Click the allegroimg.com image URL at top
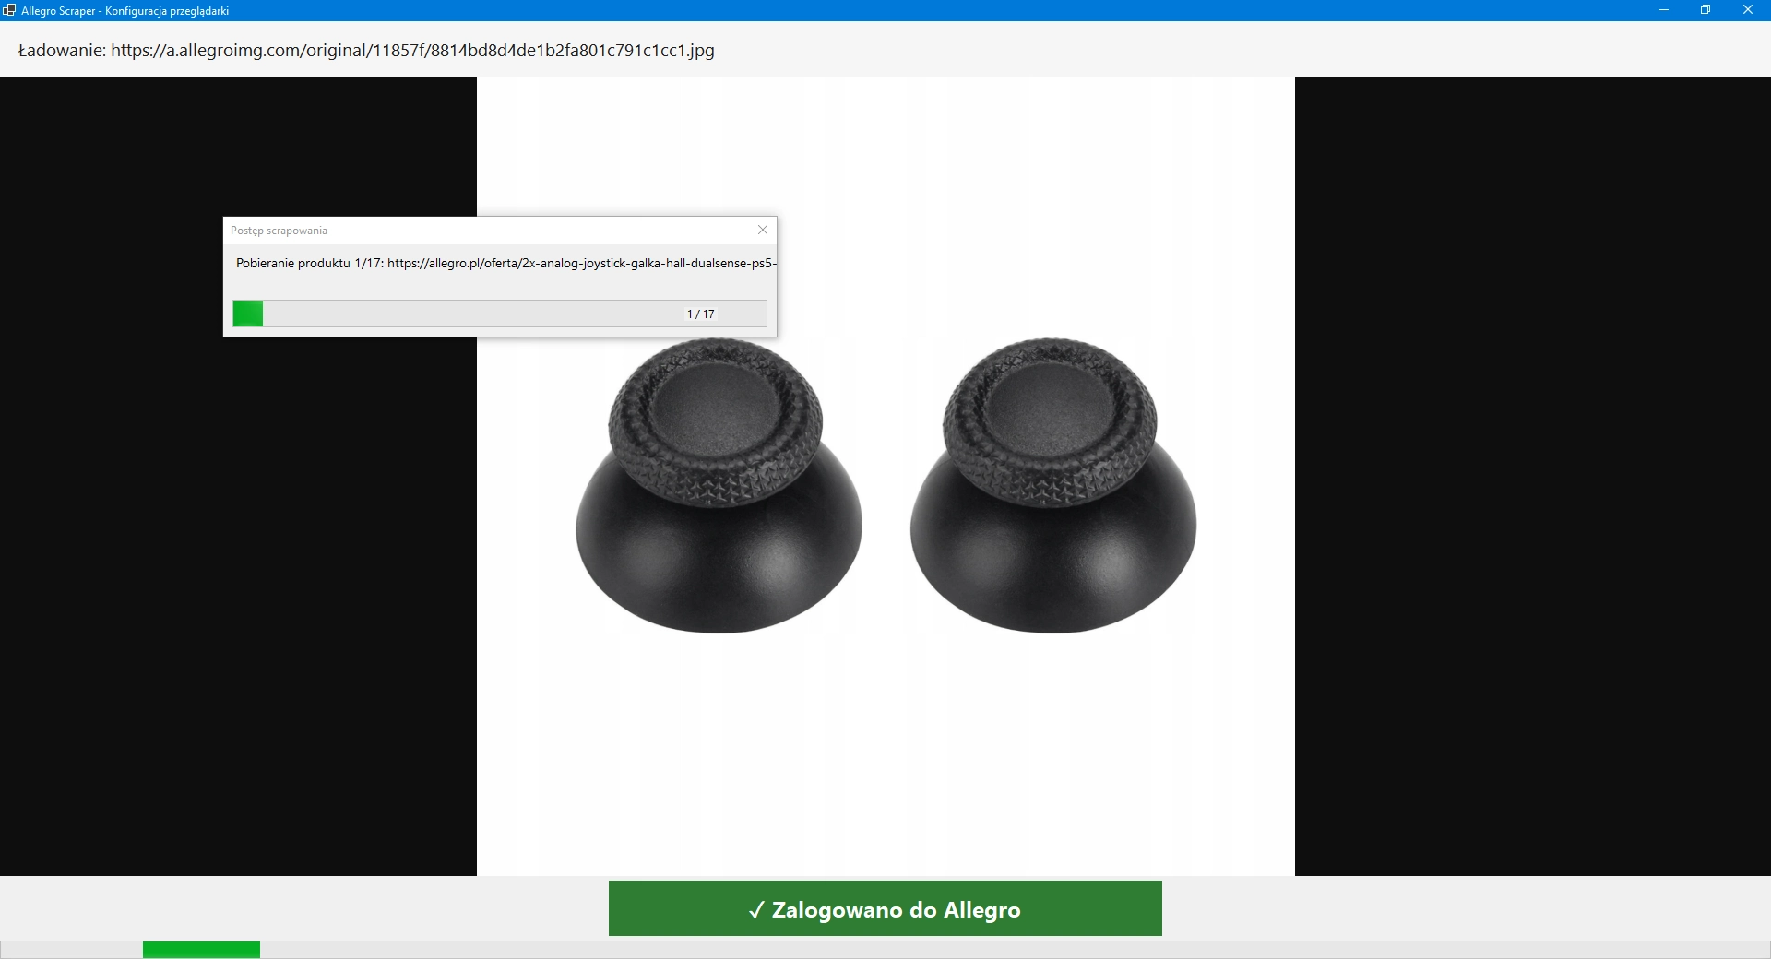The height and width of the screenshot is (959, 1771). click(412, 51)
